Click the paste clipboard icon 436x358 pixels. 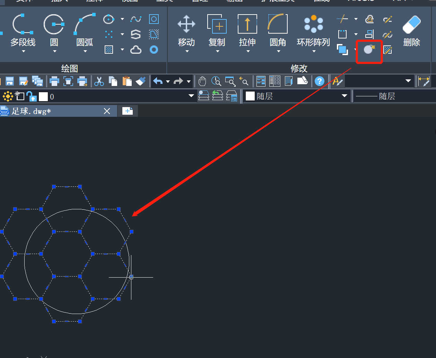coord(127,81)
